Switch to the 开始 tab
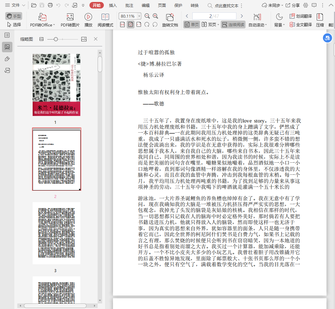 click(x=97, y=5)
